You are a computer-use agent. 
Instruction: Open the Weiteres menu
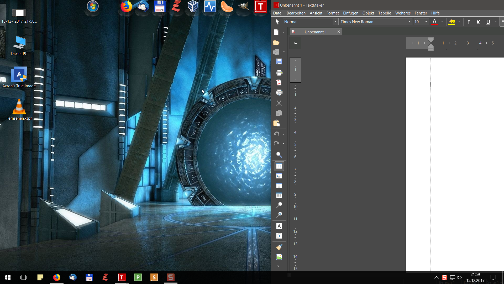(x=403, y=13)
